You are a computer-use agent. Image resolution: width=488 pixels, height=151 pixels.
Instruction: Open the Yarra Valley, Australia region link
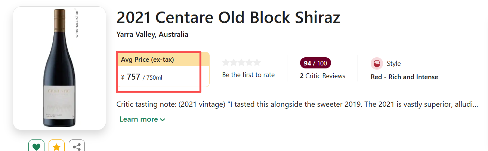pos(152,35)
